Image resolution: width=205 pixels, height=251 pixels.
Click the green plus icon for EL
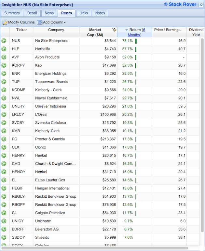(x=4, y=180)
